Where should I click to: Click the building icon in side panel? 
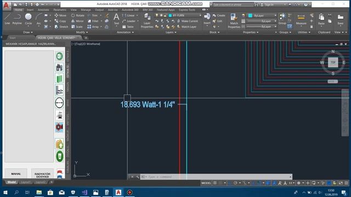(x=59, y=67)
